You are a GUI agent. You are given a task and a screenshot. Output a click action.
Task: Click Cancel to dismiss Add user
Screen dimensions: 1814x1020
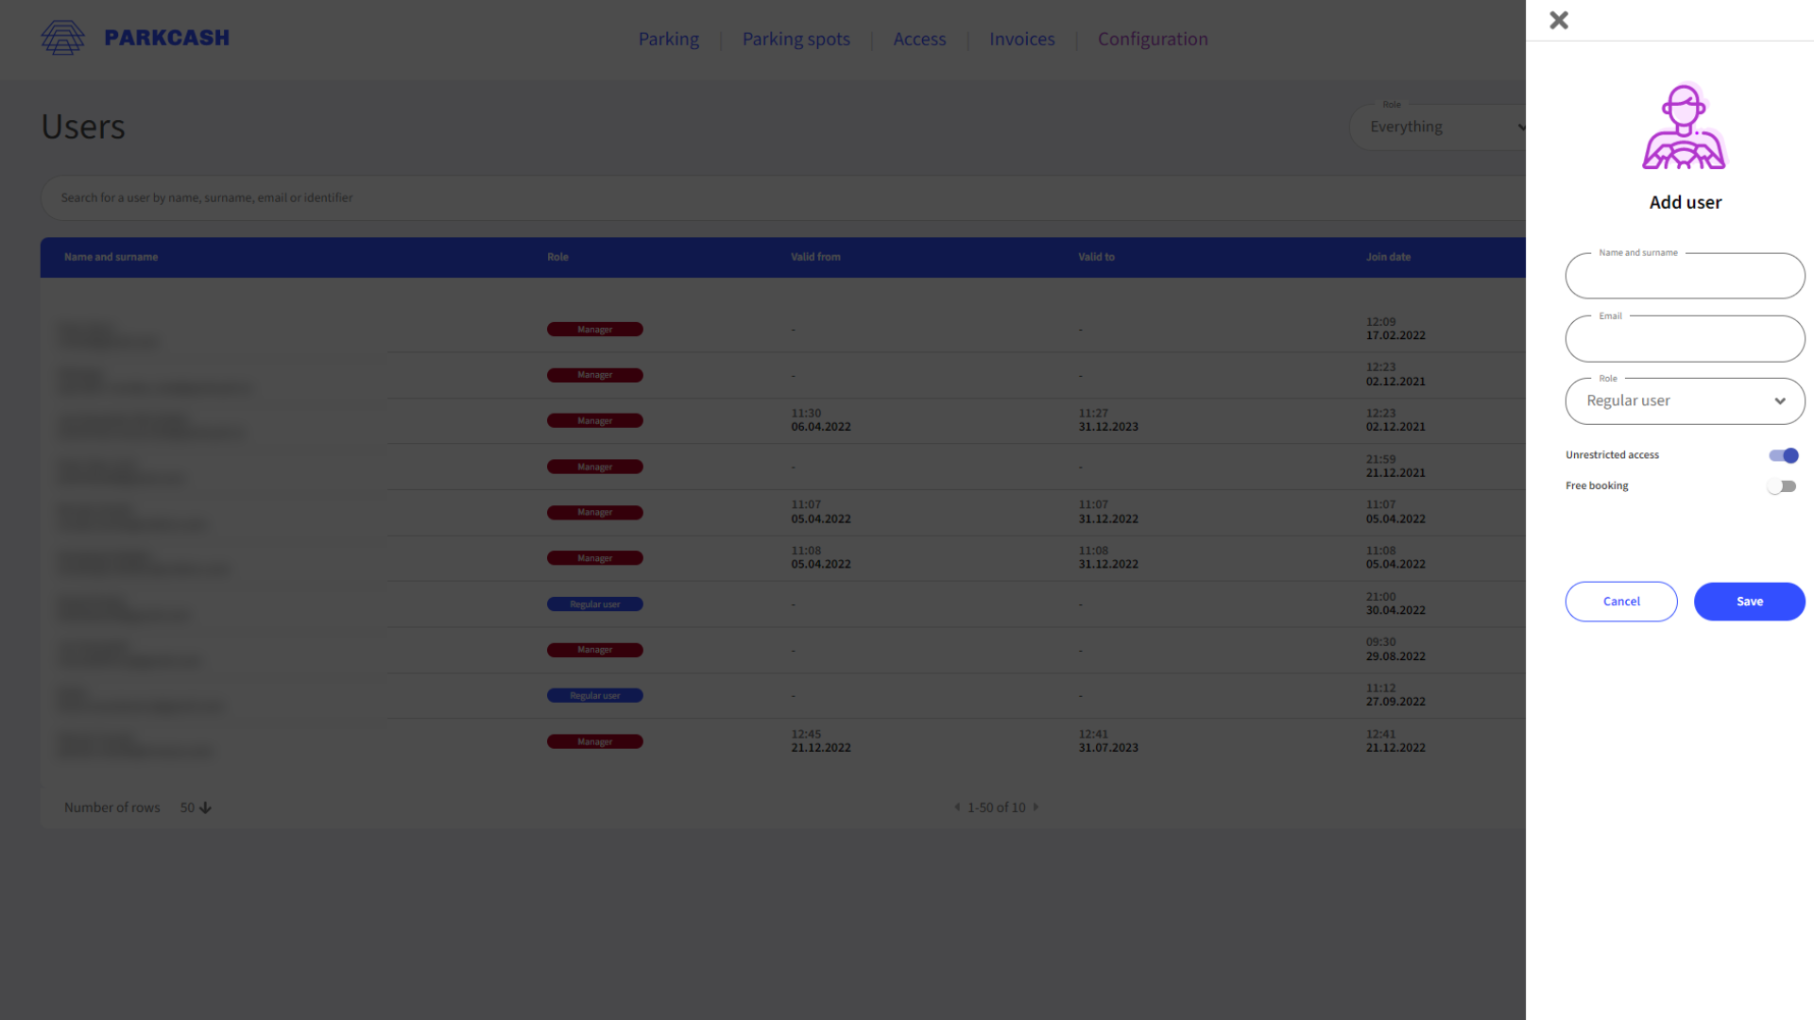[x=1621, y=601]
